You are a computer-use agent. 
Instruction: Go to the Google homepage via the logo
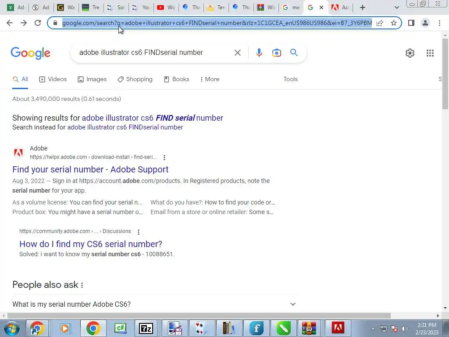30,53
